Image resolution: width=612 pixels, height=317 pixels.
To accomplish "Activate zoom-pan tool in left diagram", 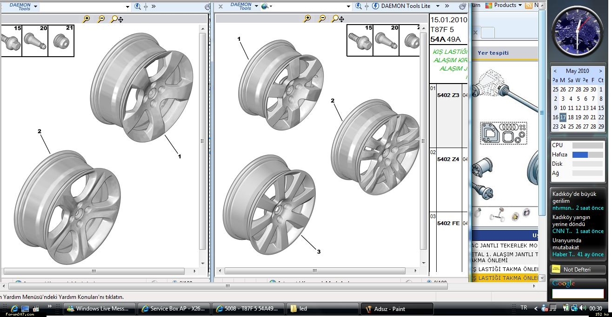I will [117, 19].
